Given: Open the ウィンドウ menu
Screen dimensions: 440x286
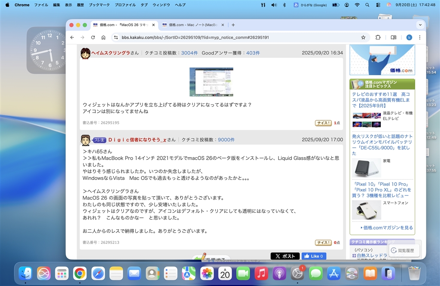Looking at the screenshot, I should [x=161, y=5].
